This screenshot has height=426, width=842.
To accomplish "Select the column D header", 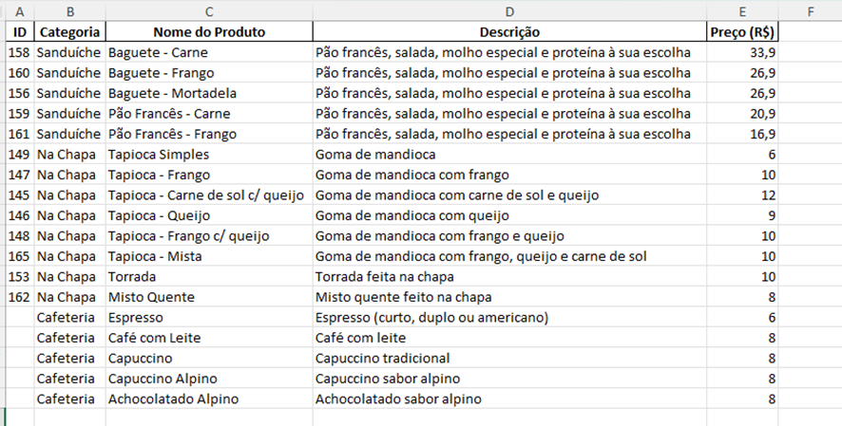I will point(509,10).
